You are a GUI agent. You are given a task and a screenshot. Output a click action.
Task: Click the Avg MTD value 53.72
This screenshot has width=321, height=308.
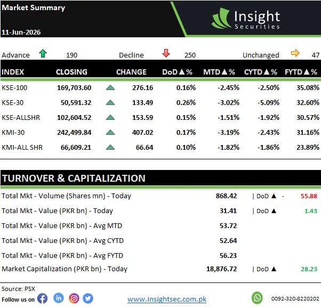tap(228, 226)
